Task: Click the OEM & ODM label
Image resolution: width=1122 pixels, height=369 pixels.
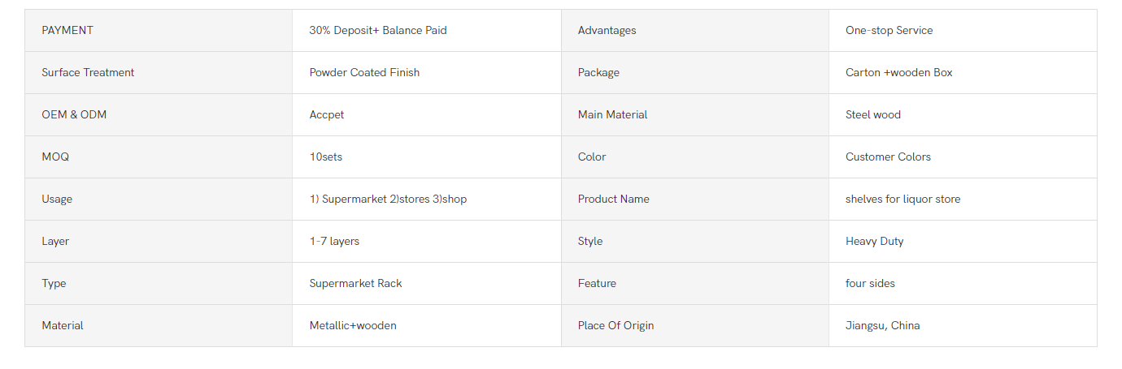Action: (x=74, y=115)
